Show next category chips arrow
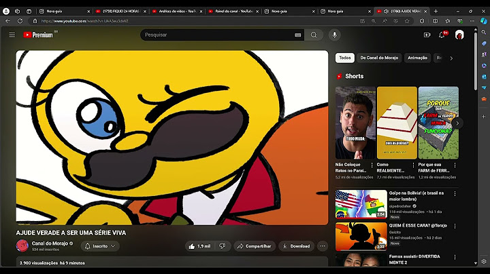Screen dimensions: 490x274 (451, 58)
